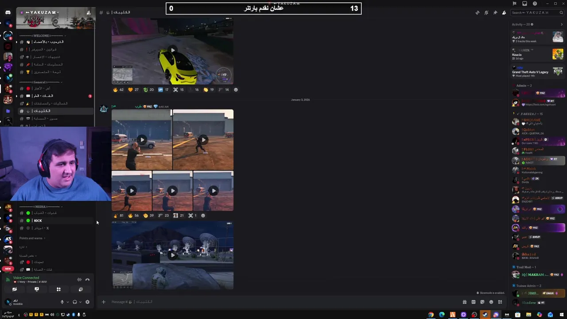Open own user profile avatar showing Invisible
This screenshot has height=319, width=567.
click(8, 302)
